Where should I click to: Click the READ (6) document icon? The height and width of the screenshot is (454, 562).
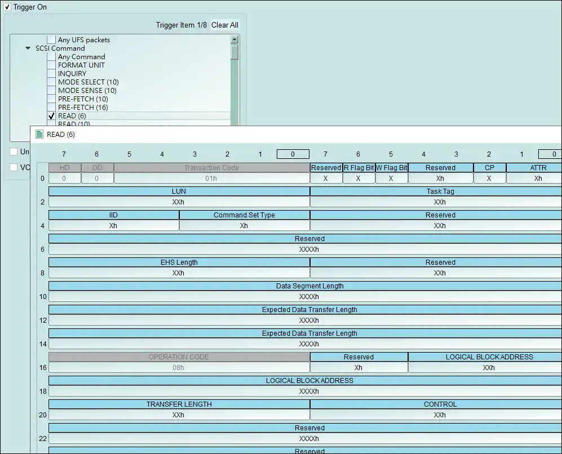[39, 134]
